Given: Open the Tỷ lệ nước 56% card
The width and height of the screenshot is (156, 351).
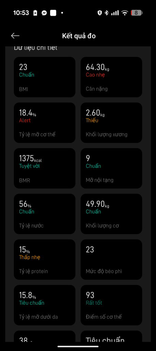Looking at the screenshot, I should point(45,214).
